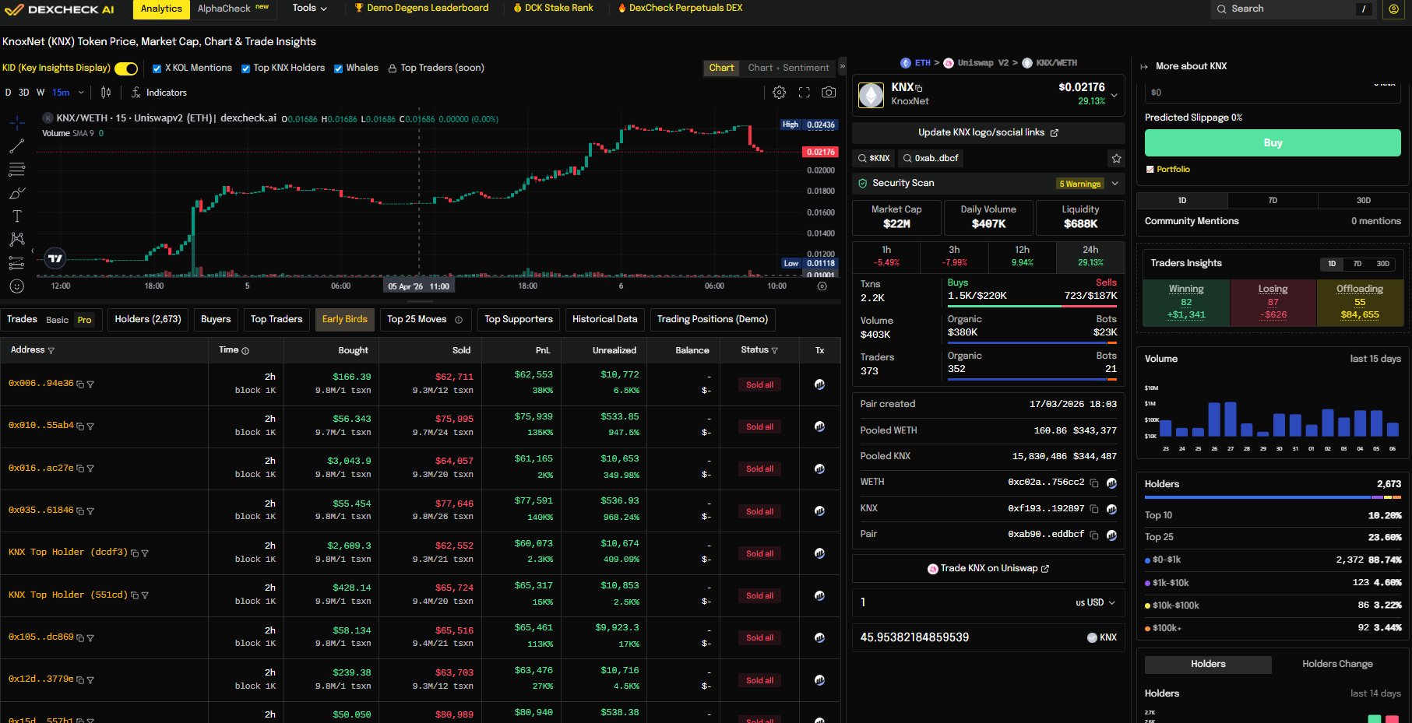The image size is (1412, 723).
Task: Open Trade KNX on Uniswap link
Action: (x=988, y=569)
